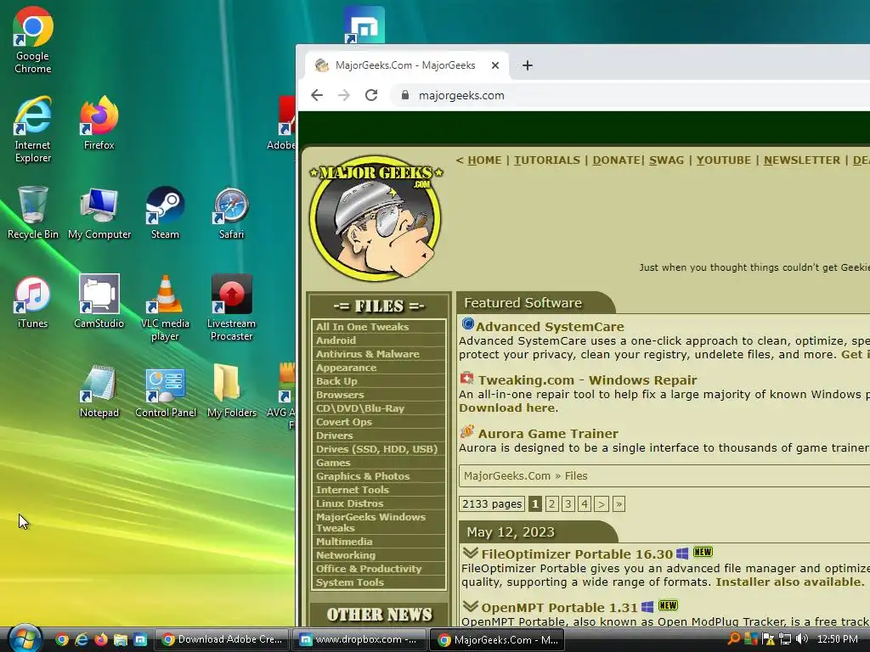Open a new Chrome tab
This screenshot has width=870, height=652.
tap(527, 65)
